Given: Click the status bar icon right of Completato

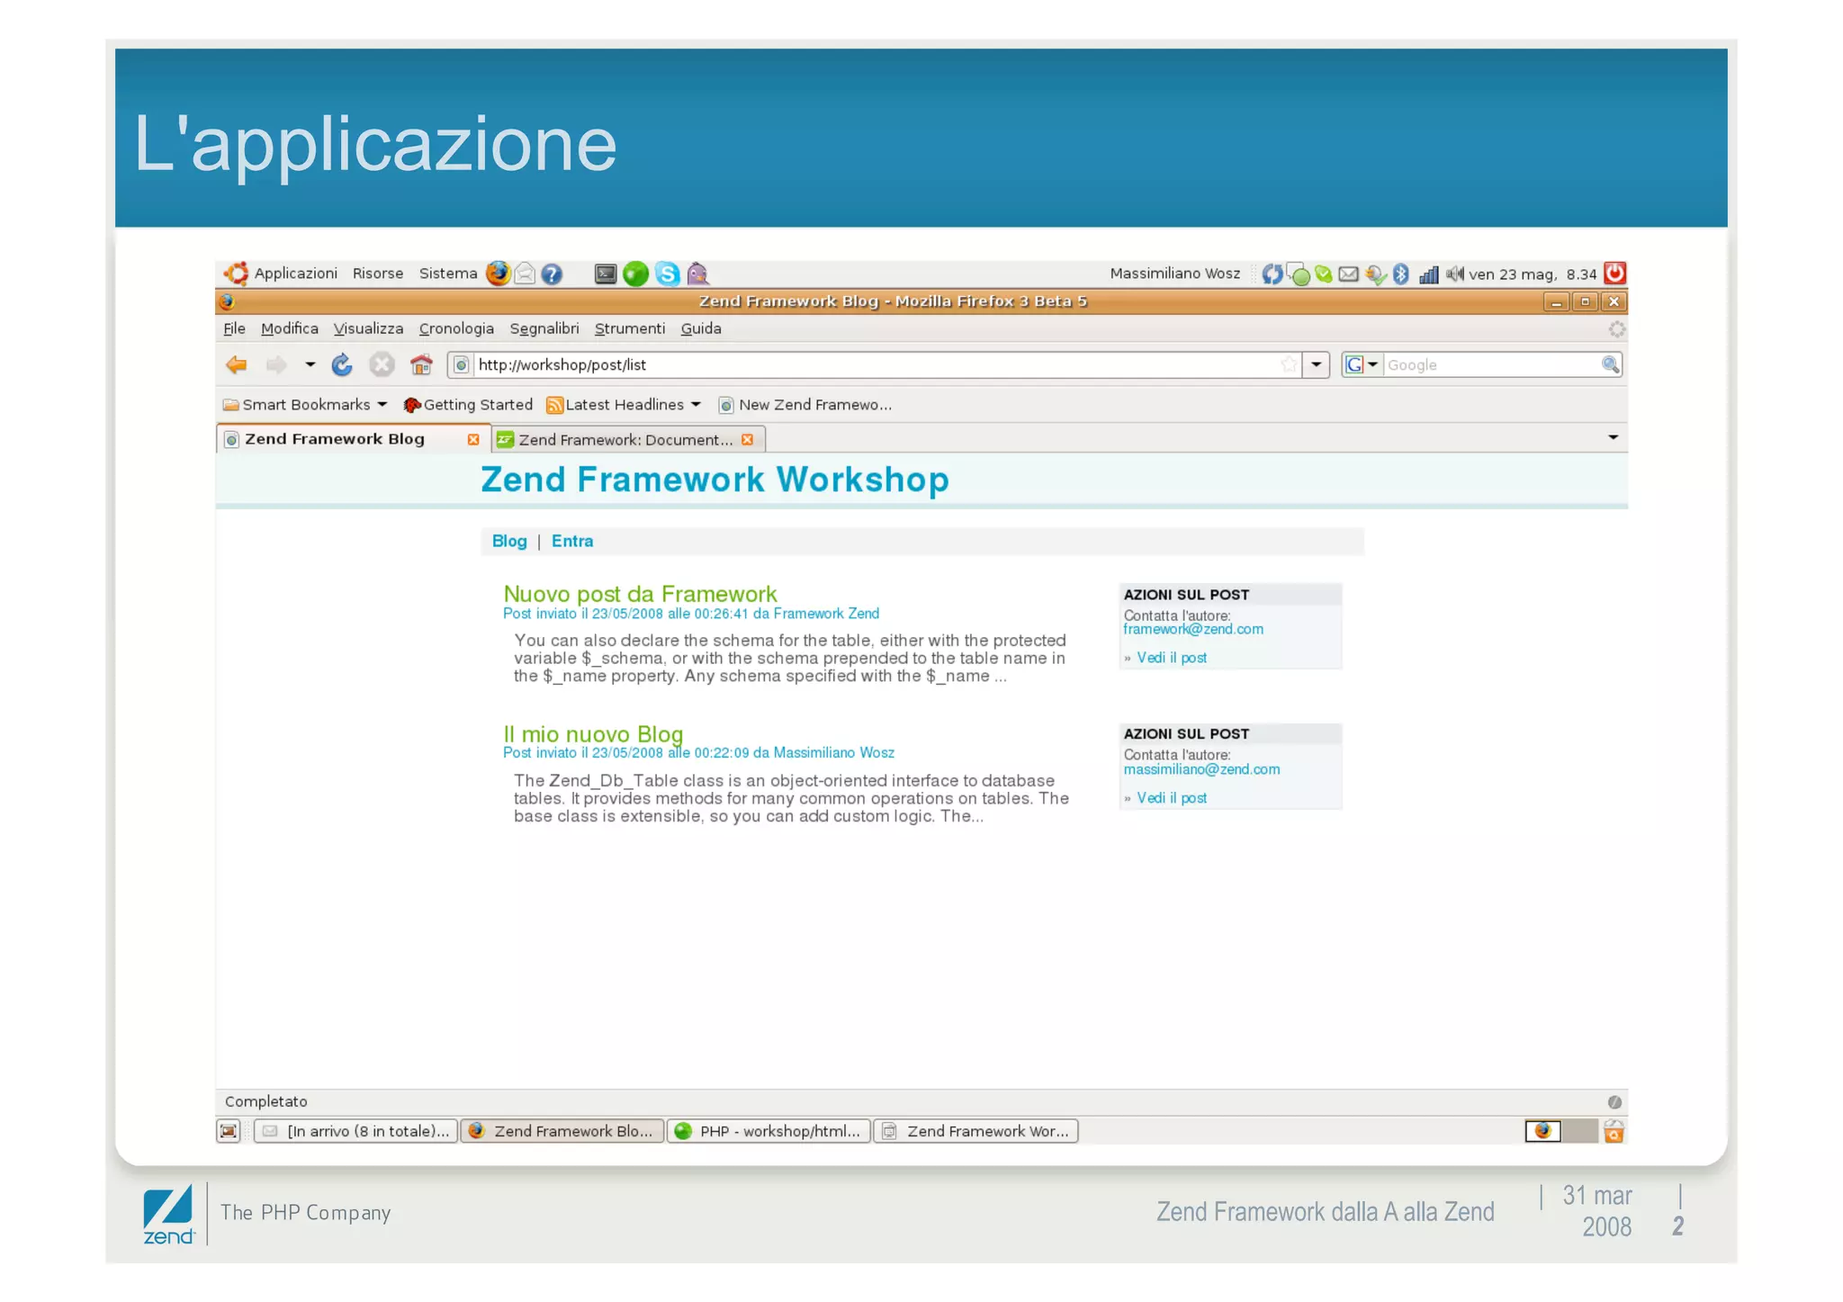Looking at the screenshot, I should point(1614,1102).
